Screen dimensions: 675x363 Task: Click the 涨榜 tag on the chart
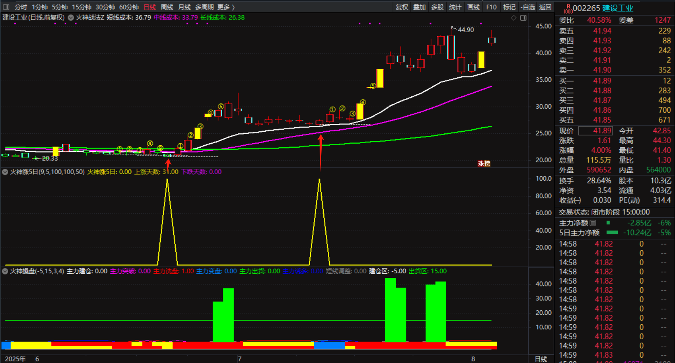(484, 163)
